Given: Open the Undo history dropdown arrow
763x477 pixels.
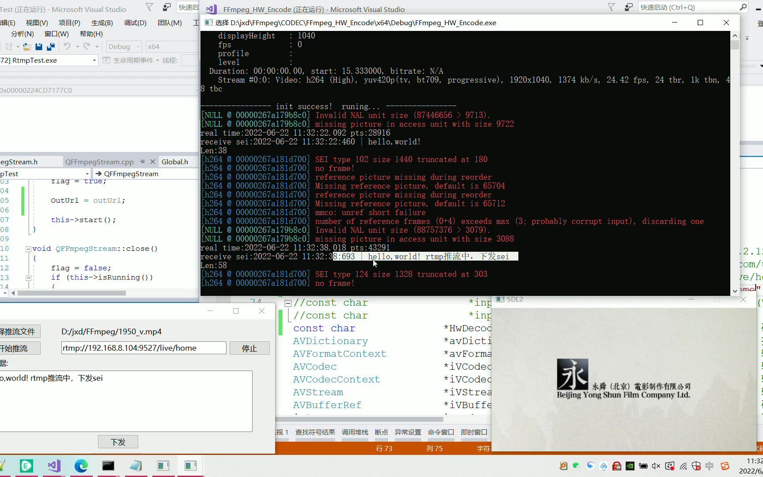Looking at the screenshot, I should point(77,46).
